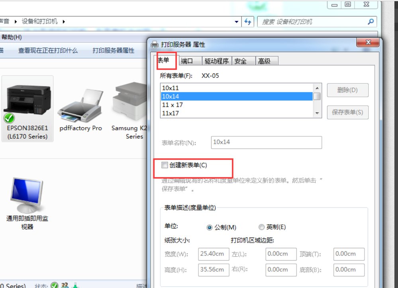Click the printer icon in the dialog title bar

[x=154, y=44]
